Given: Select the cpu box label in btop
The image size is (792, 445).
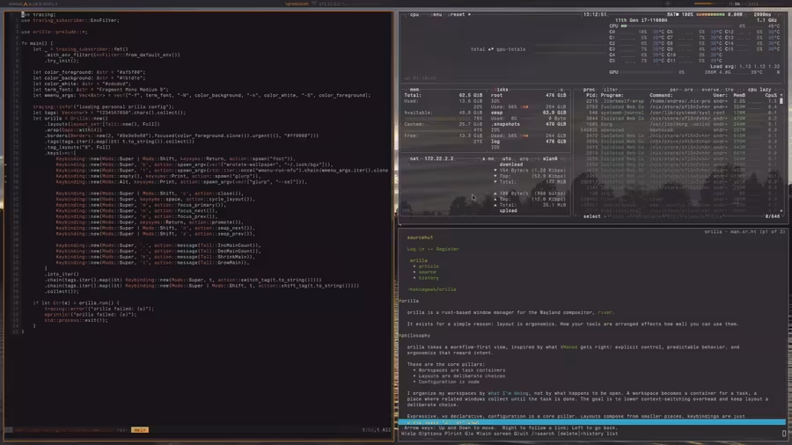Looking at the screenshot, I should (414, 15).
